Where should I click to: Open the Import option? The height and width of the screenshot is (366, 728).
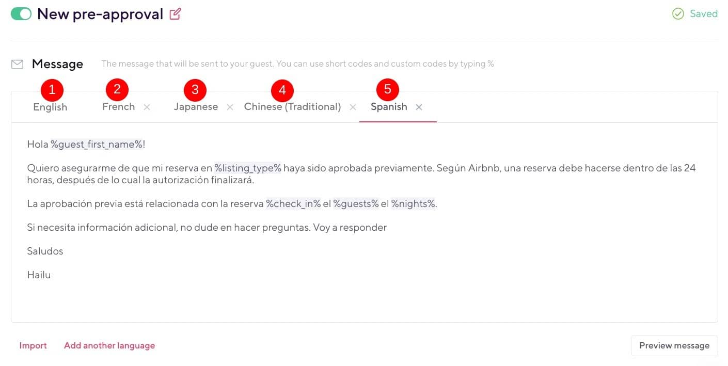(x=33, y=345)
